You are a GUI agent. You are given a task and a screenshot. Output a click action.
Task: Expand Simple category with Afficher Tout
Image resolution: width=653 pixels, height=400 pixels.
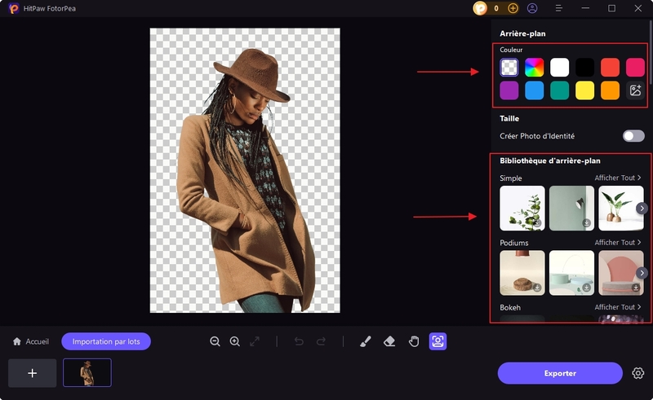tap(618, 178)
